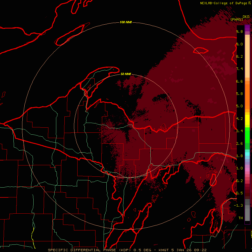Click the KMQT 5 JAN 26 09:22 timestamp
This screenshot has width=252, height=252.
click(183, 250)
